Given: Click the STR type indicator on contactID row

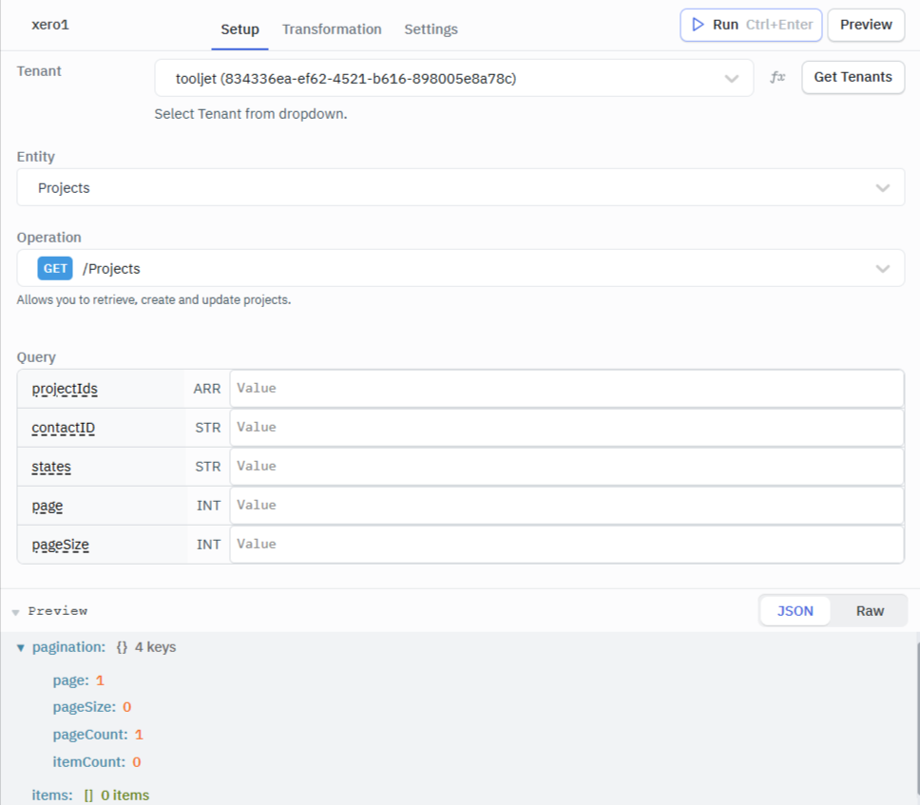Looking at the screenshot, I should pos(207,427).
